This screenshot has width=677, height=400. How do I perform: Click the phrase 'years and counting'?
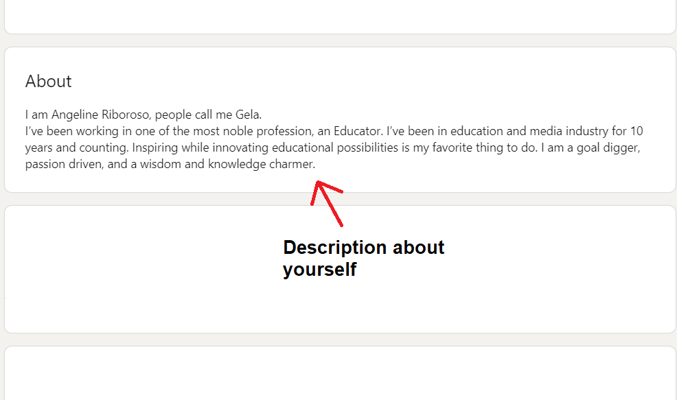click(76, 148)
